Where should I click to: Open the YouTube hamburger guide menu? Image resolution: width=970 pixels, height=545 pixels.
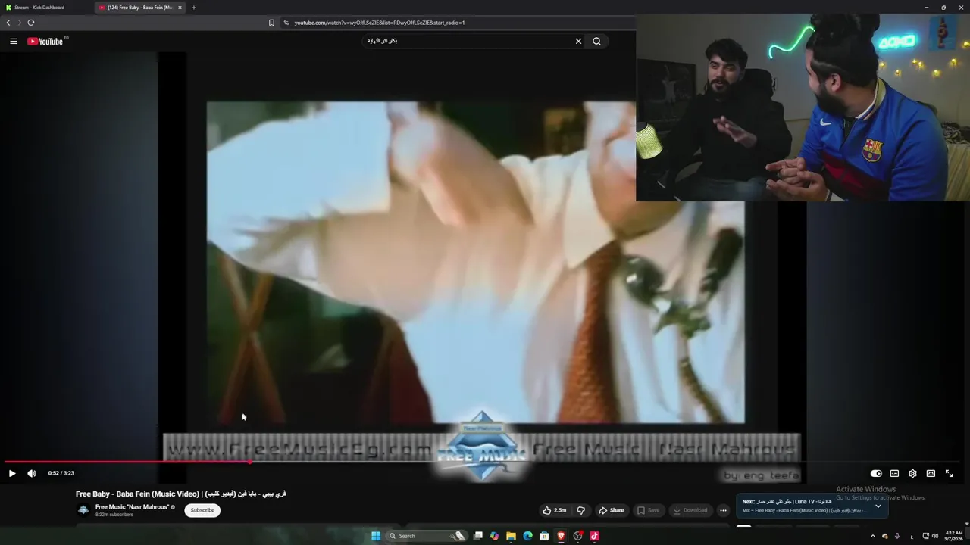click(14, 41)
